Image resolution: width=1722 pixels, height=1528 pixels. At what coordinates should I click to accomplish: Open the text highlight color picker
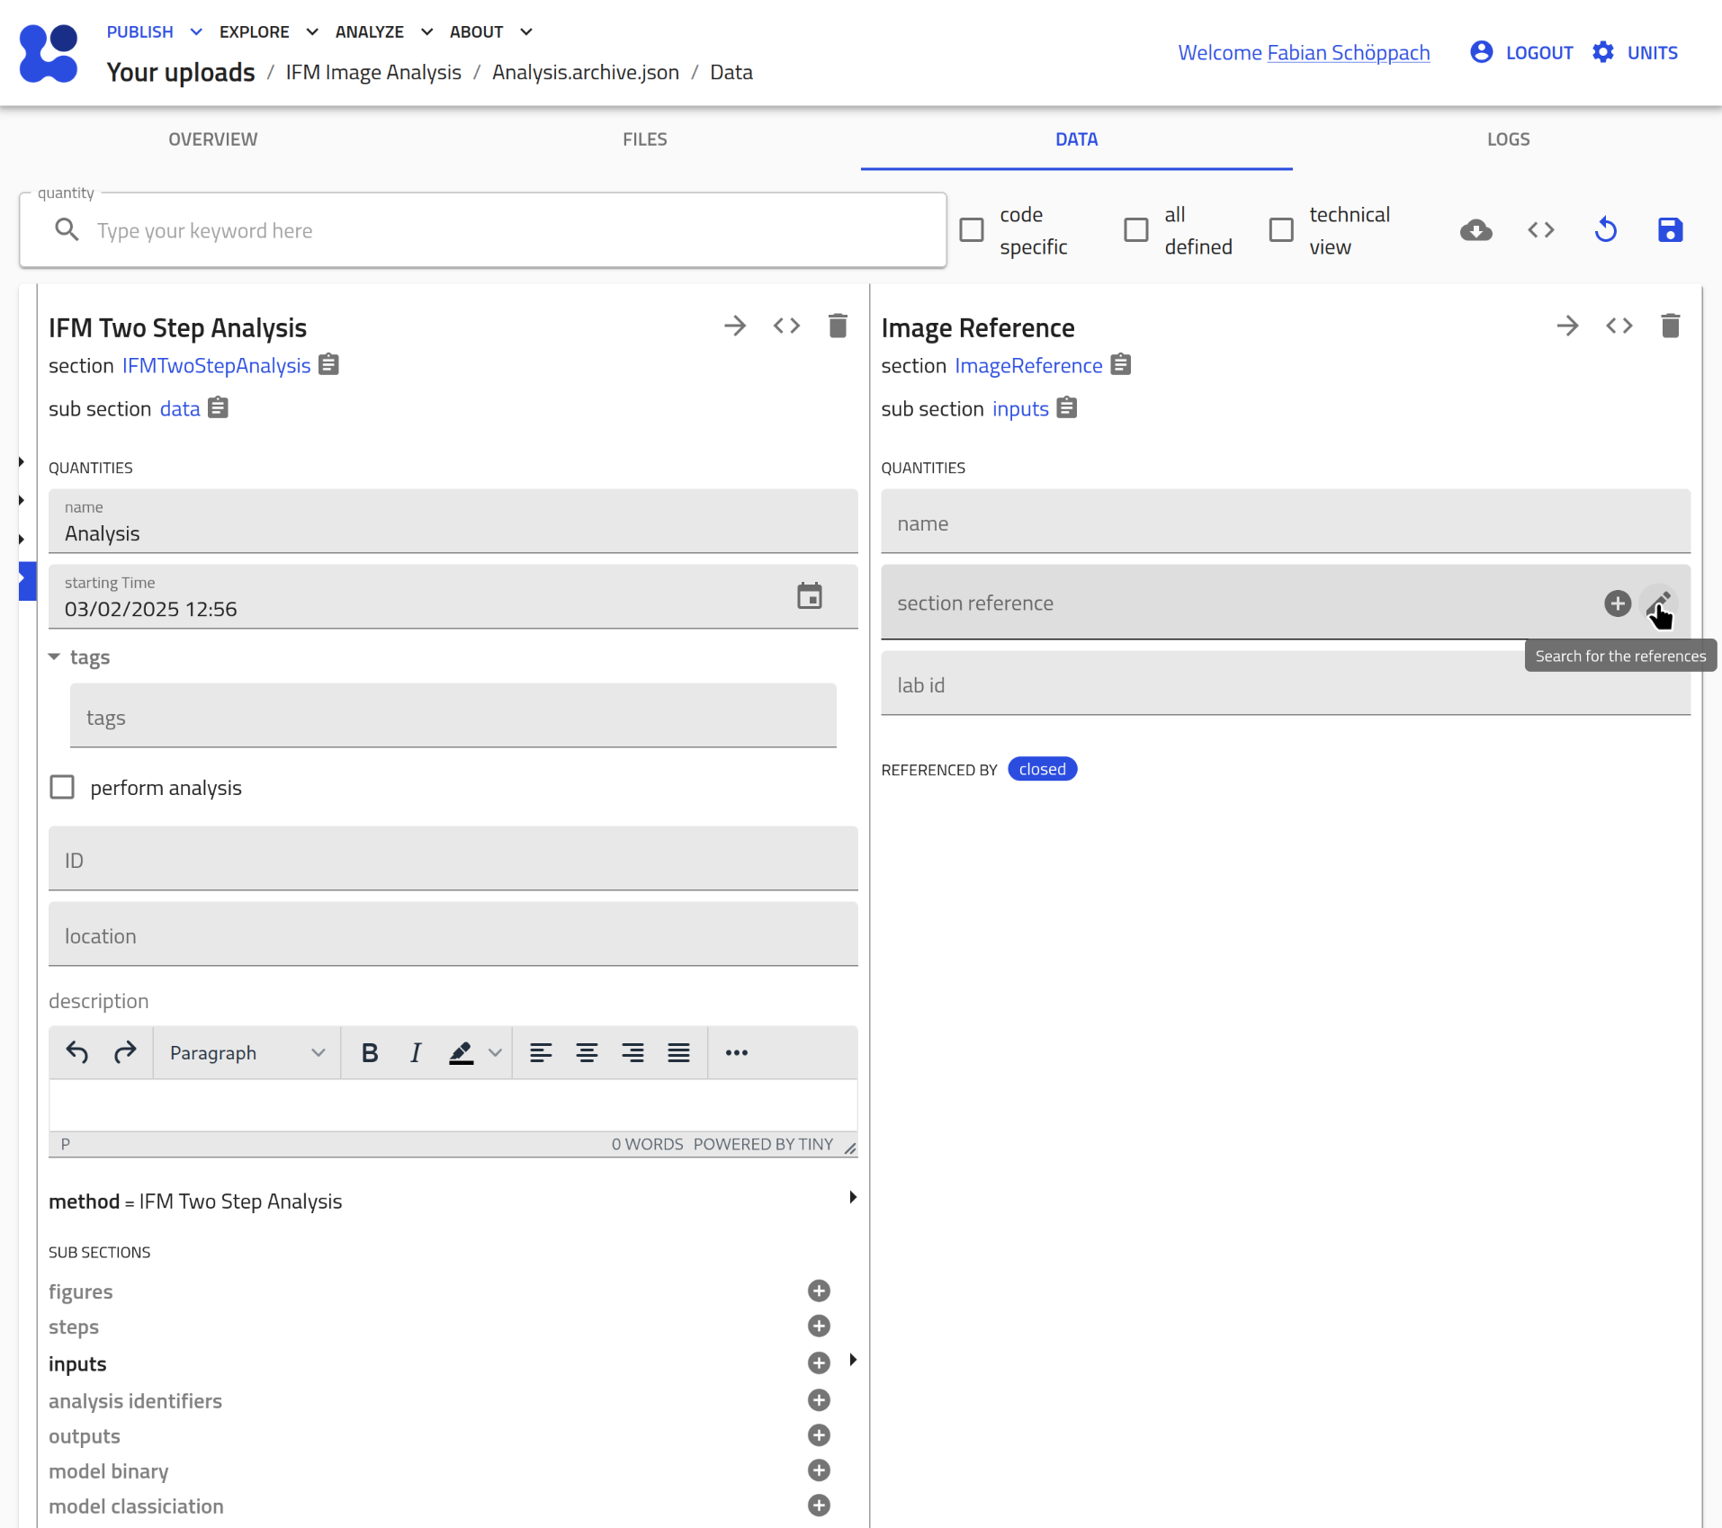pos(494,1052)
